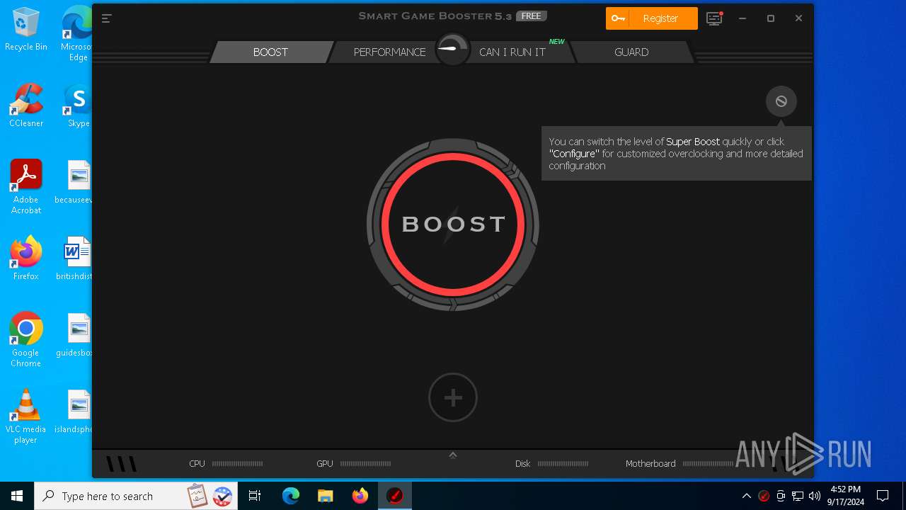Screen dimensions: 906x510
Task: Select the britishdist Word document icon
Action: (x=76, y=259)
